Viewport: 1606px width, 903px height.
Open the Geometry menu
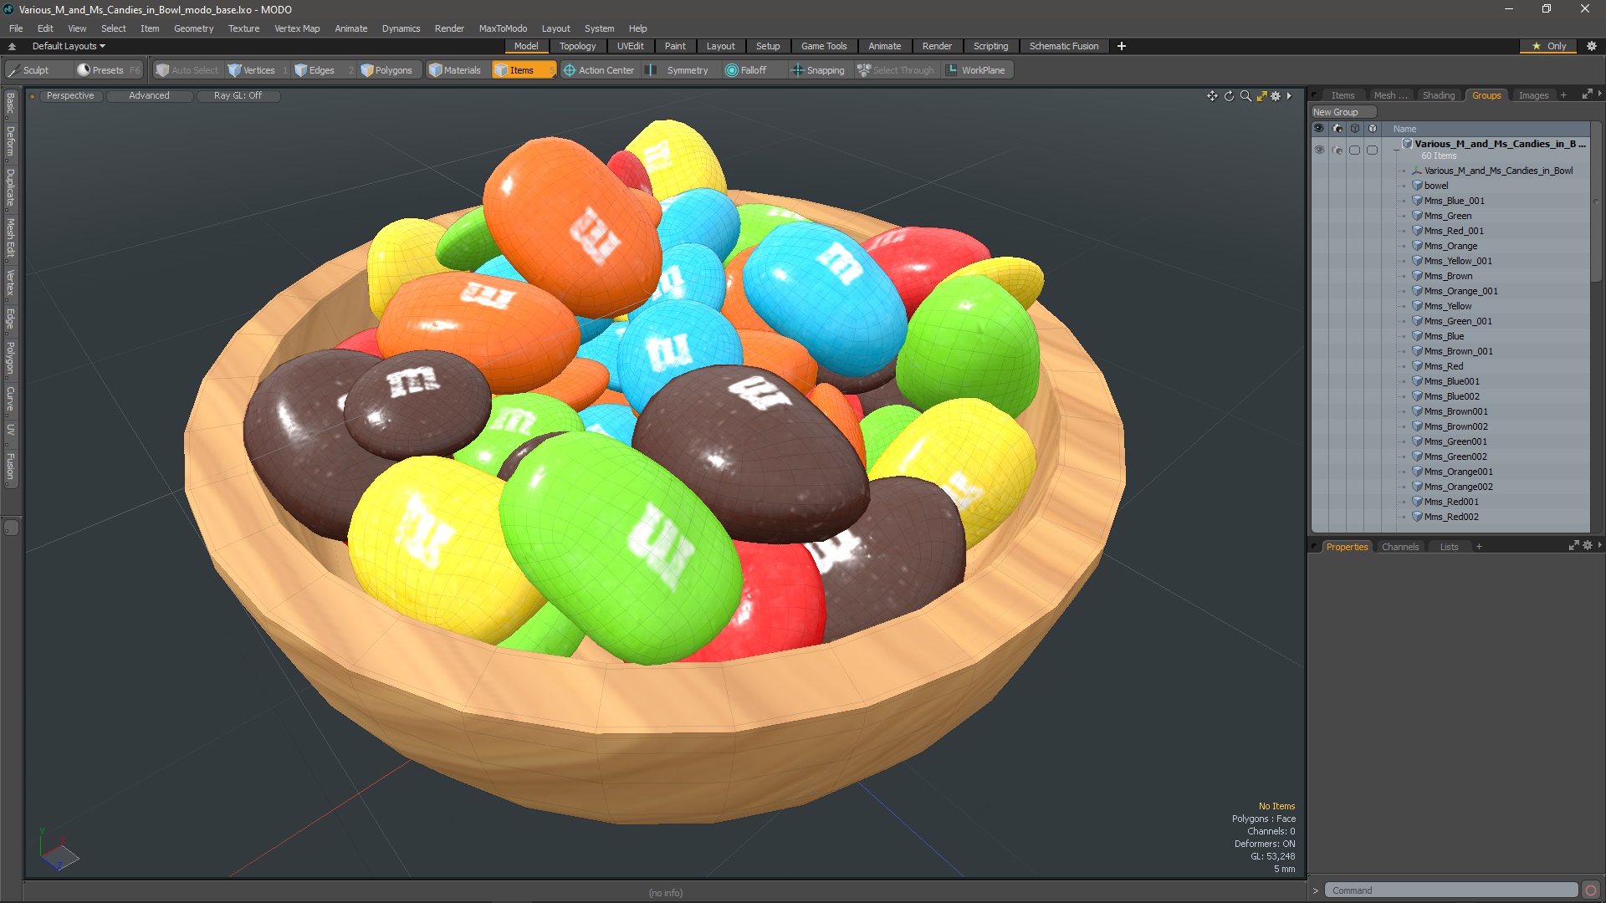point(193,28)
